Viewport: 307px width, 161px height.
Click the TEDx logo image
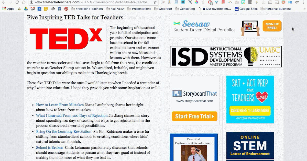67,39
